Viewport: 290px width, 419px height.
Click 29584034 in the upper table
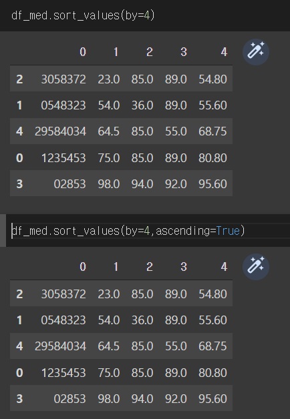click(60, 131)
